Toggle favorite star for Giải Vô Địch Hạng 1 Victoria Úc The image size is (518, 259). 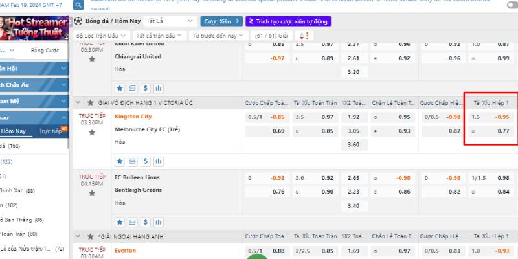pos(91,103)
